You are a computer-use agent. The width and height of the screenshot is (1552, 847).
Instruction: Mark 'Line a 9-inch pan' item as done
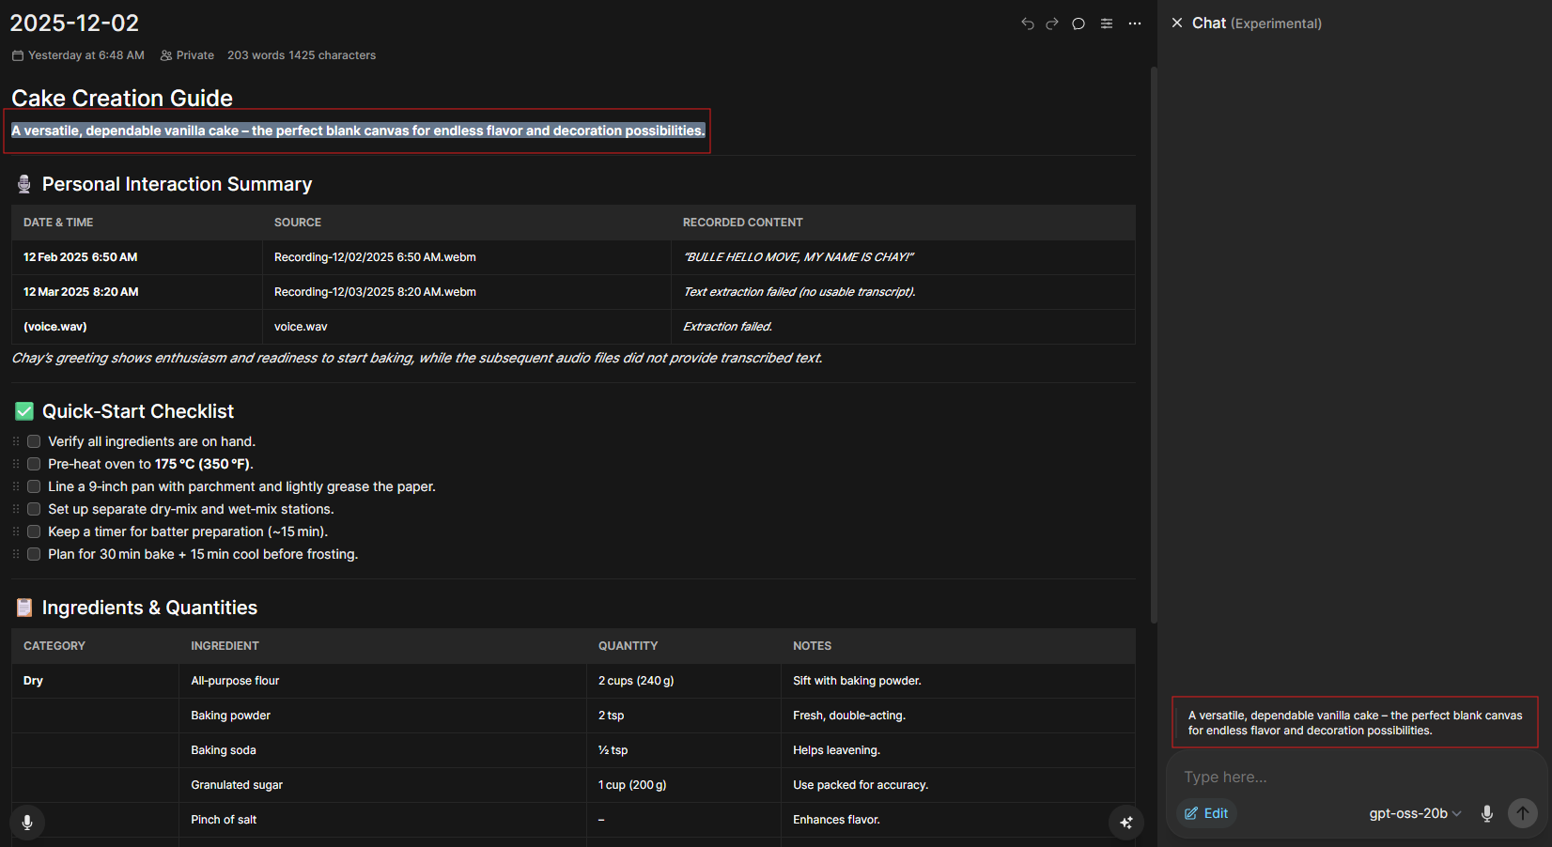[x=34, y=486]
